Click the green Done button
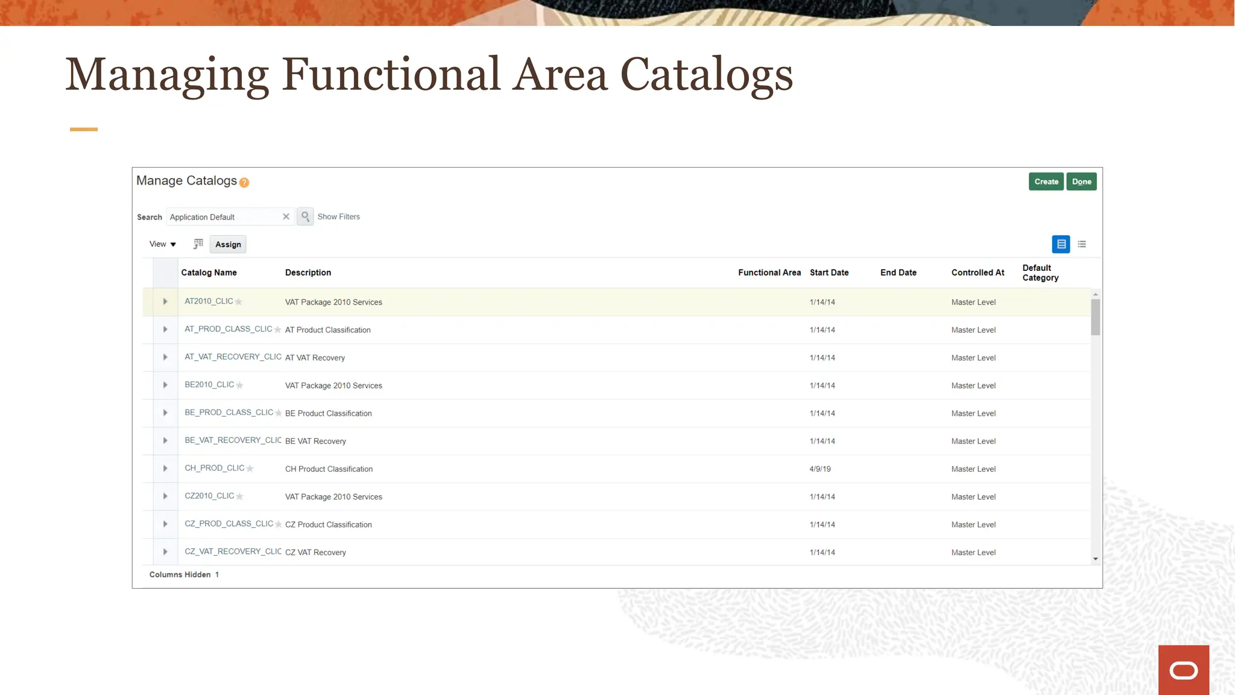 pos(1081,182)
